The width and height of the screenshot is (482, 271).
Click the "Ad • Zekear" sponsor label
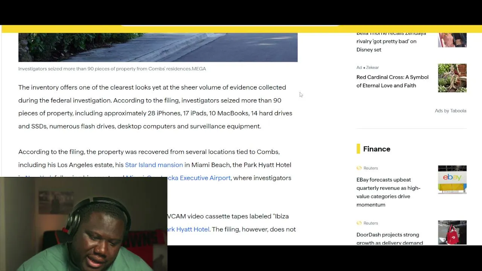coord(368,67)
